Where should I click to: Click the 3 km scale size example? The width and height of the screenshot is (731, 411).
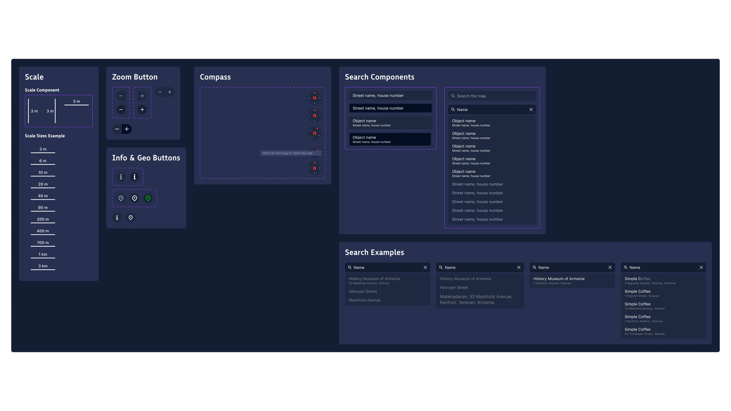(43, 267)
